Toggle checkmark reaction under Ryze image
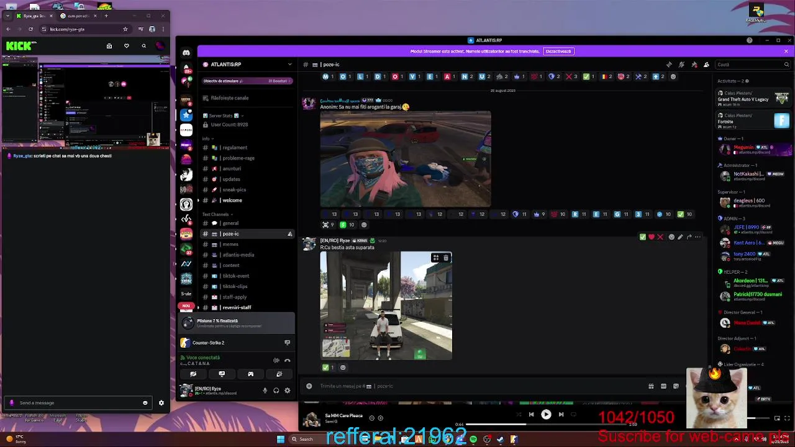 (328, 368)
